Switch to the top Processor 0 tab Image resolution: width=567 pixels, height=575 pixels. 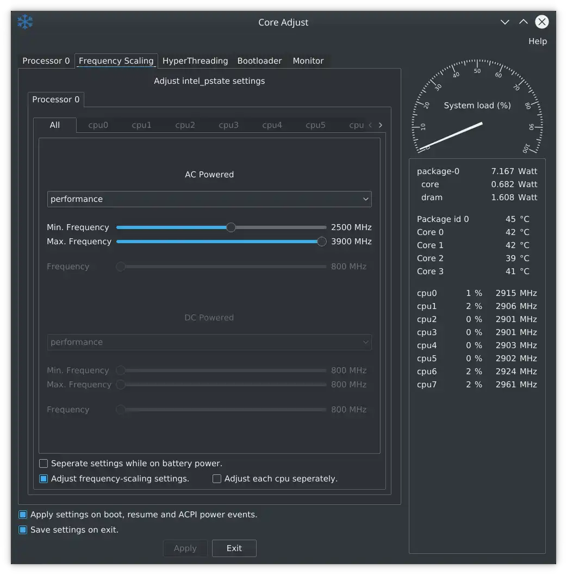click(46, 61)
